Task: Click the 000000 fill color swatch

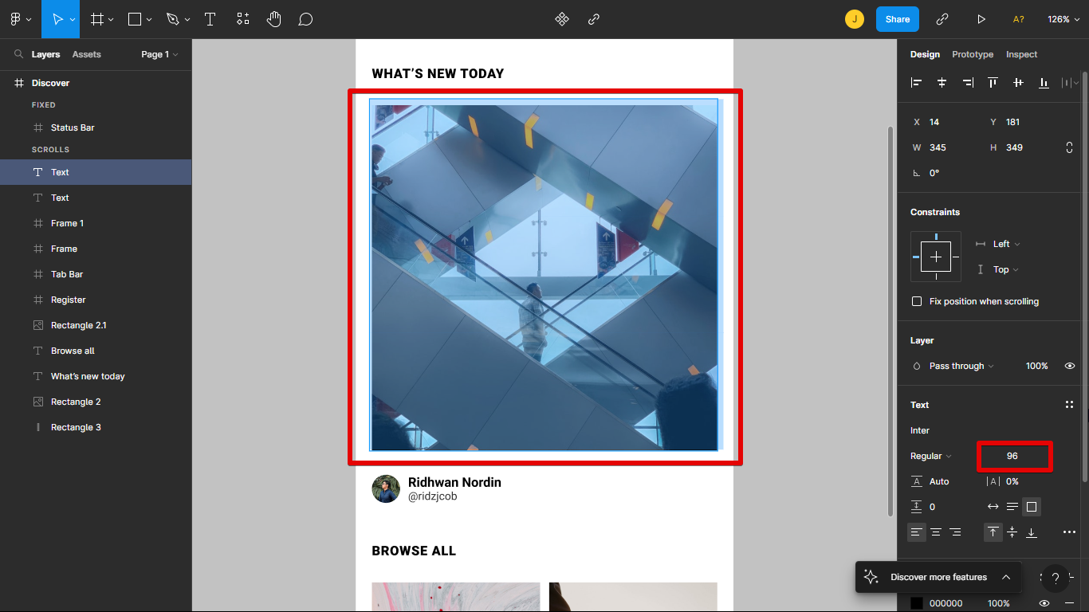Action: (917, 603)
